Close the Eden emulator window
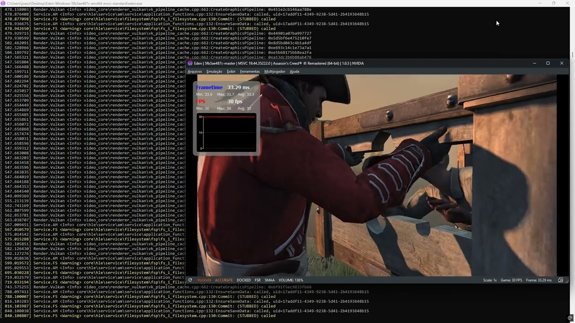 click(562, 63)
